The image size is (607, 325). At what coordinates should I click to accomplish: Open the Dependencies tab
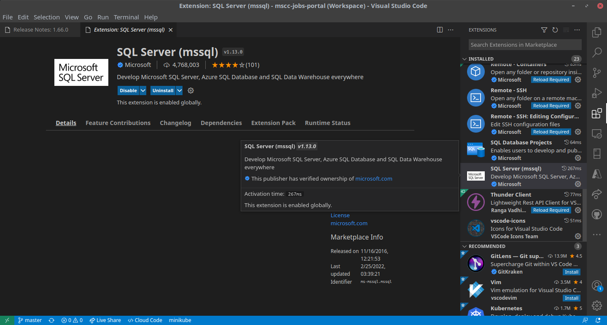coord(221,123)
